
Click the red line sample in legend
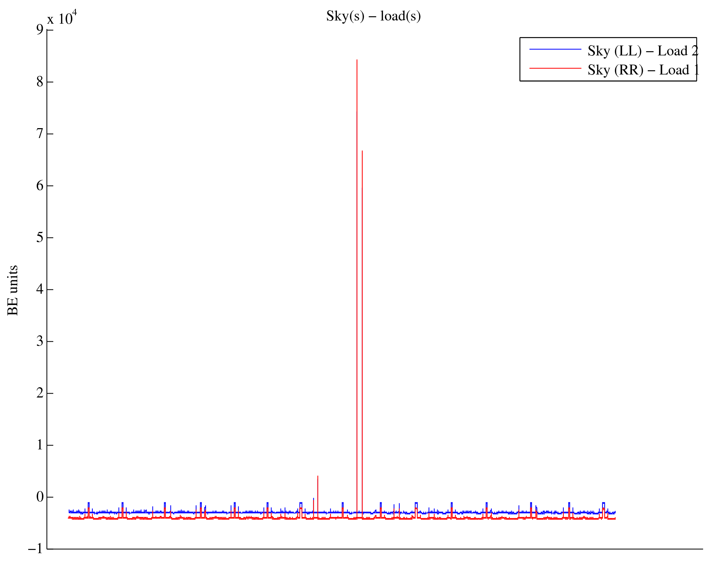tap(555, 68)
